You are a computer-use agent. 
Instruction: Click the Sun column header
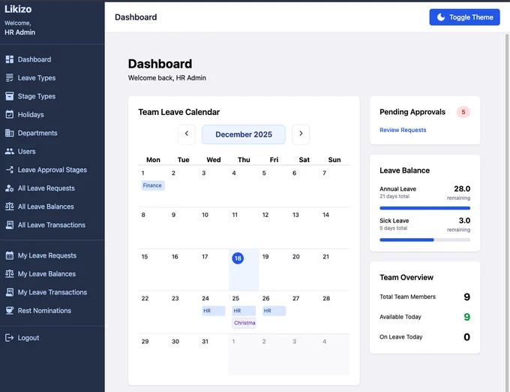click(x=334, y=160)
